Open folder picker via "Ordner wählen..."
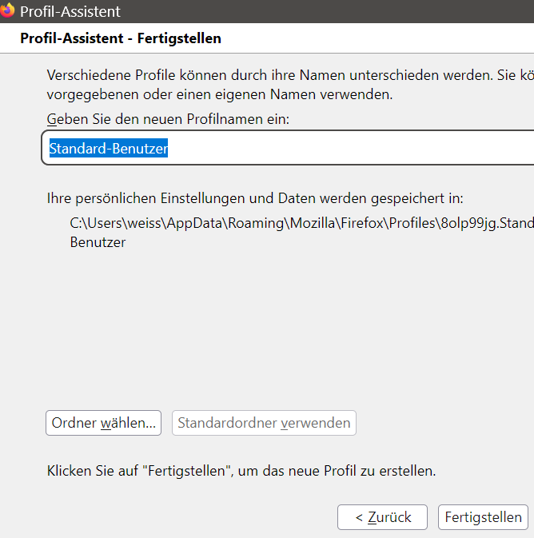Screen dimensions: 534x538 [x=103, y=423]
